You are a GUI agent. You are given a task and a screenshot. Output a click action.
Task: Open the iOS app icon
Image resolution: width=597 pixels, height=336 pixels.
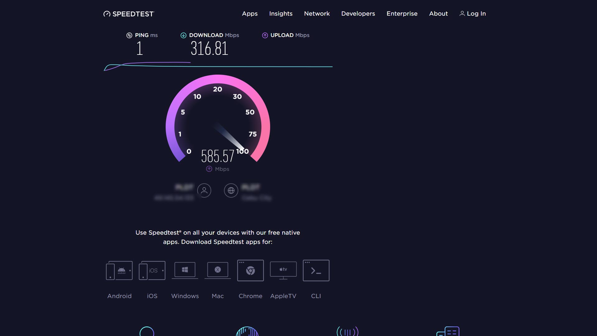[152, 270]
